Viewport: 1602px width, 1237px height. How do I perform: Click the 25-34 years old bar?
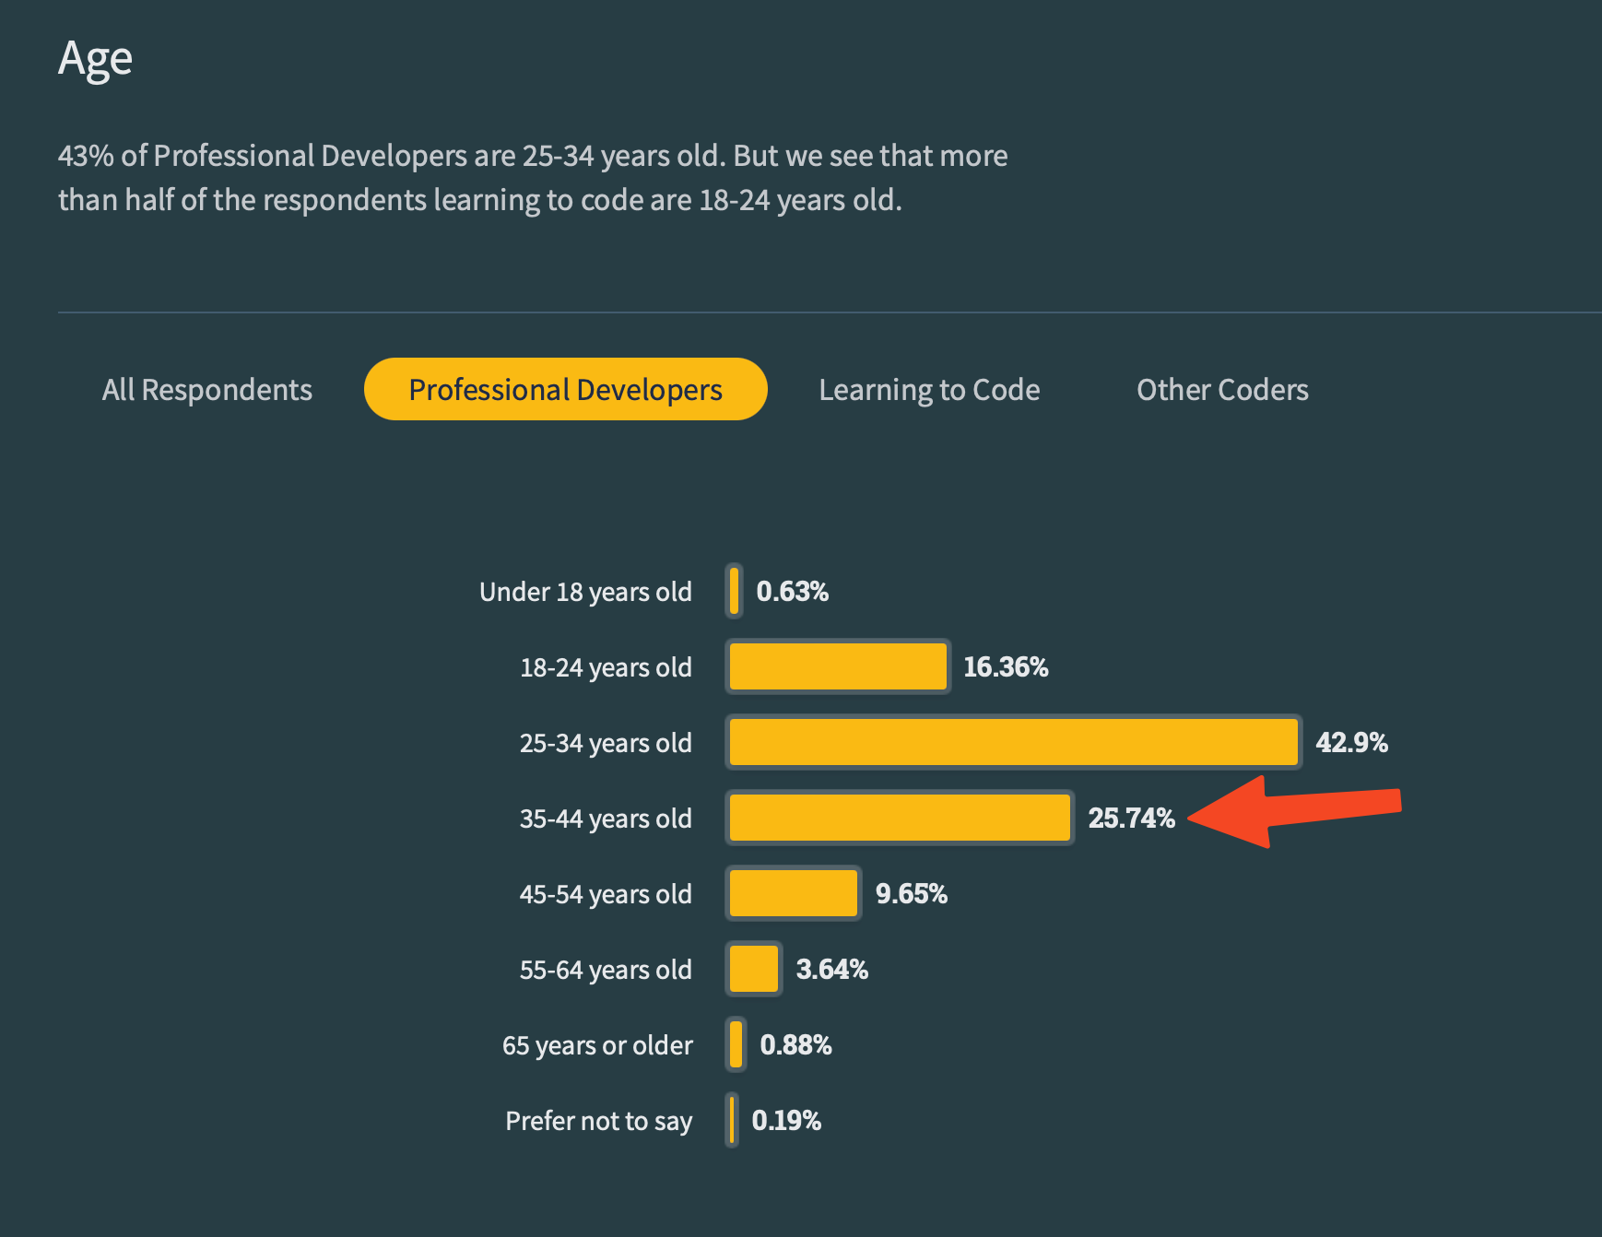pyautogui.click(x=1013, y=742)
